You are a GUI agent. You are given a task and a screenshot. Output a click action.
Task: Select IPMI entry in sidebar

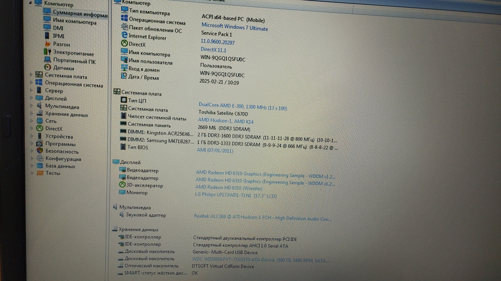click(58, 36)
